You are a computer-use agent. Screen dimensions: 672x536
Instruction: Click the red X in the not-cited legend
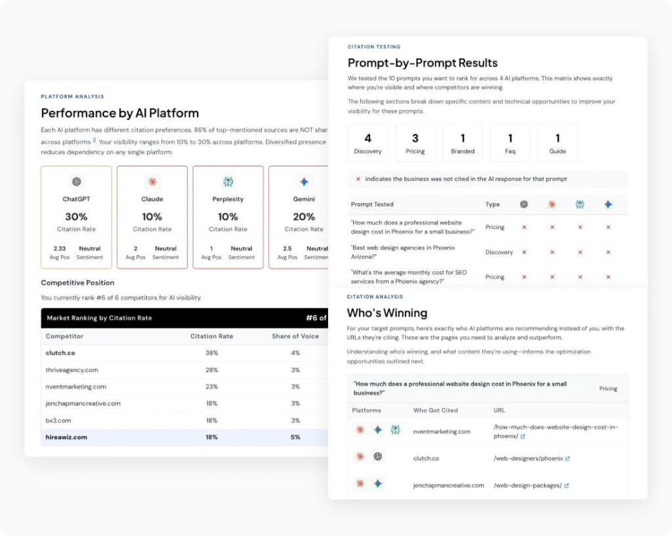[x=358, y=179]
